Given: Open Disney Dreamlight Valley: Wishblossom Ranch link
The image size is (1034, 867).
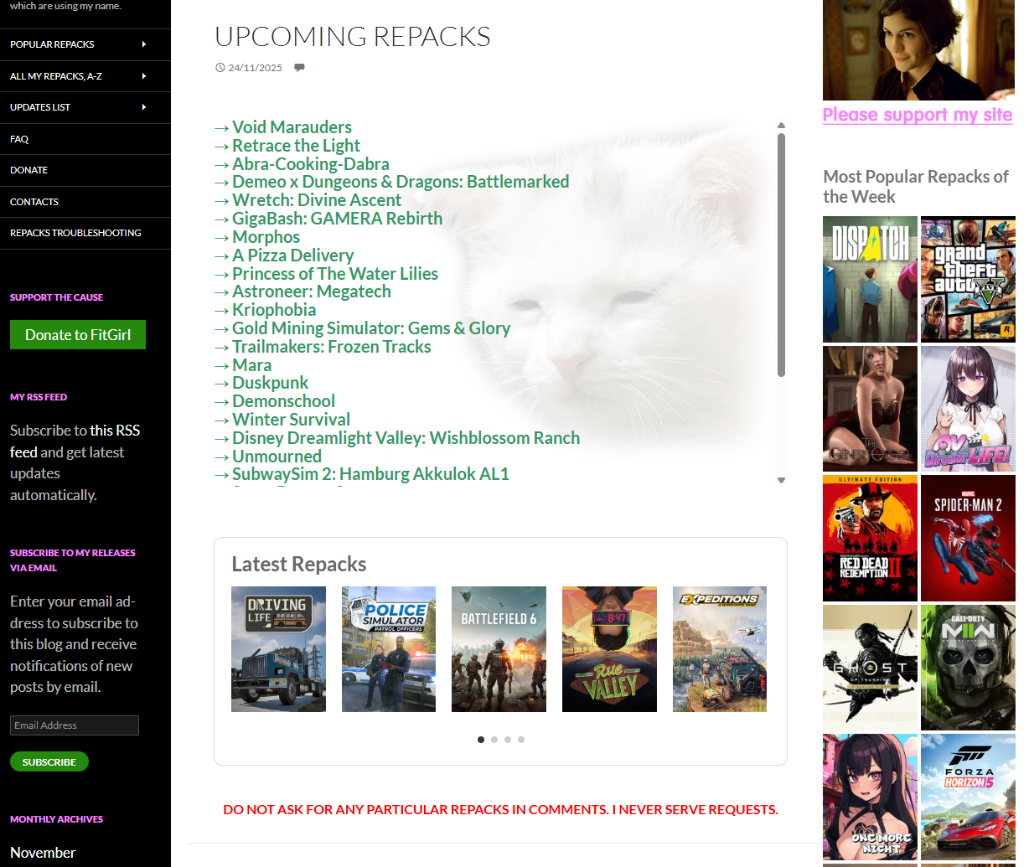Looking at the screenshot, I should pyautogui.click(x=406, y=438).
